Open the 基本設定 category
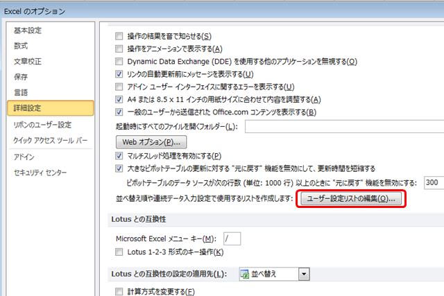 tap(28, 31)
